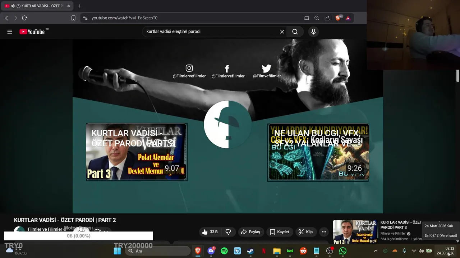Screen dimensions: 460x258
Task: Open volume speaker tray icon
Action: (x=421, y=251)
